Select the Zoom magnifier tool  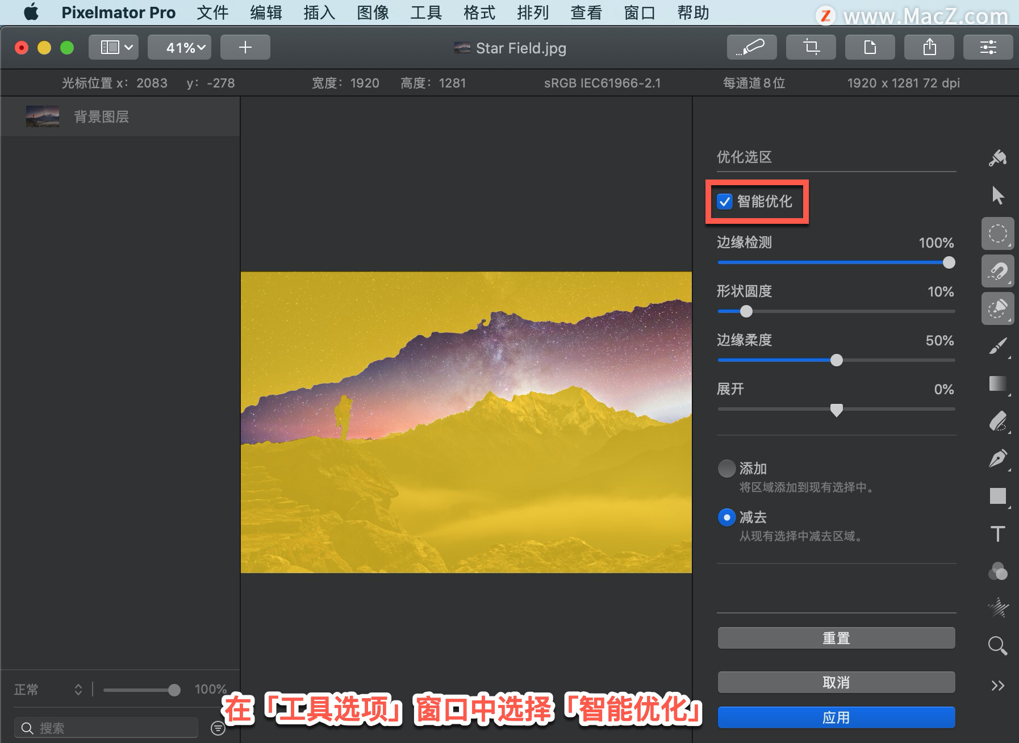click(x=997, y=646)
